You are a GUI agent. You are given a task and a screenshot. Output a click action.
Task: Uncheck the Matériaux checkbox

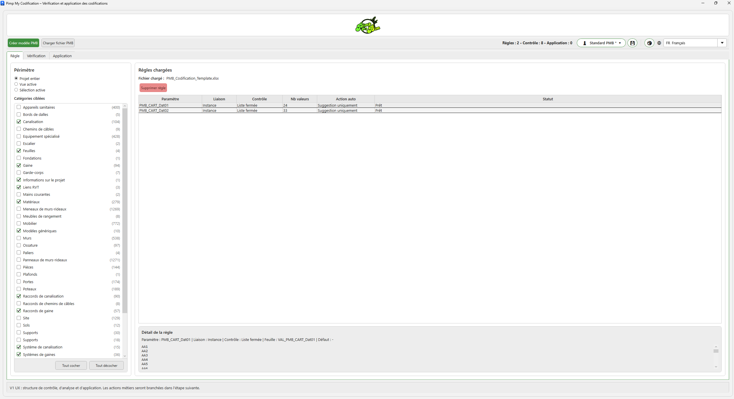click(x=19, y=202)
